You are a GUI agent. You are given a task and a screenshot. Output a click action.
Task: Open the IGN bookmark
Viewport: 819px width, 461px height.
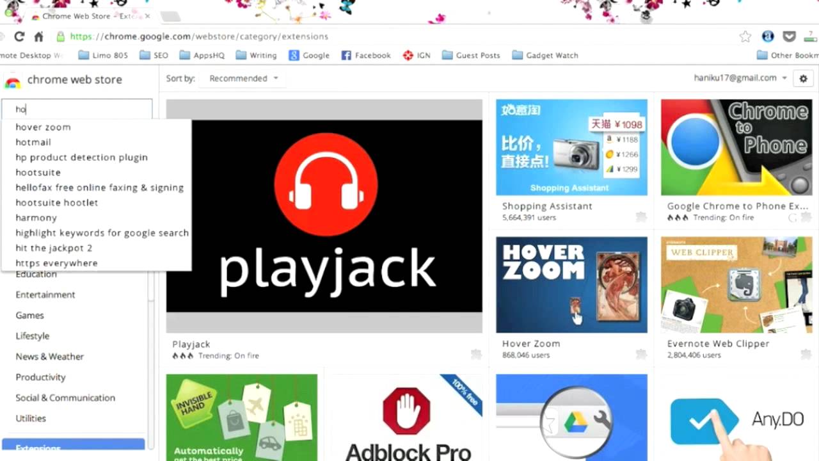(x=417, y=55)
